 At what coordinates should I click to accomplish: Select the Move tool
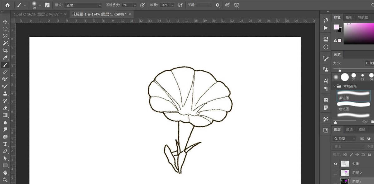click(x=5, y=22)
